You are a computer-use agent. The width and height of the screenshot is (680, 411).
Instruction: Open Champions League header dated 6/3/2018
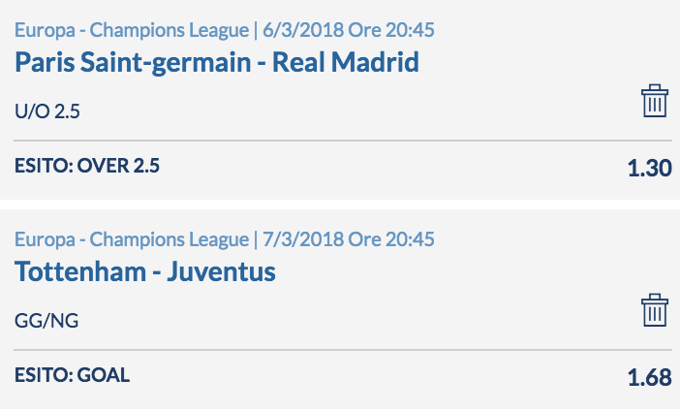[x=224, y=30]
